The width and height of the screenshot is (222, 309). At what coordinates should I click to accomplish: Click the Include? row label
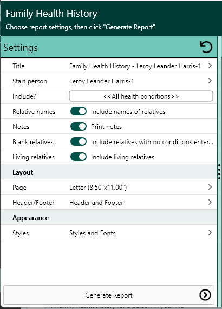[24, 96]
